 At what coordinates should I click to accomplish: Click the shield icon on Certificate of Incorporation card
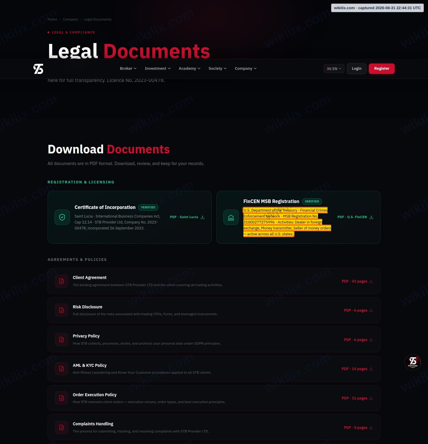click(x=62, y=217)
